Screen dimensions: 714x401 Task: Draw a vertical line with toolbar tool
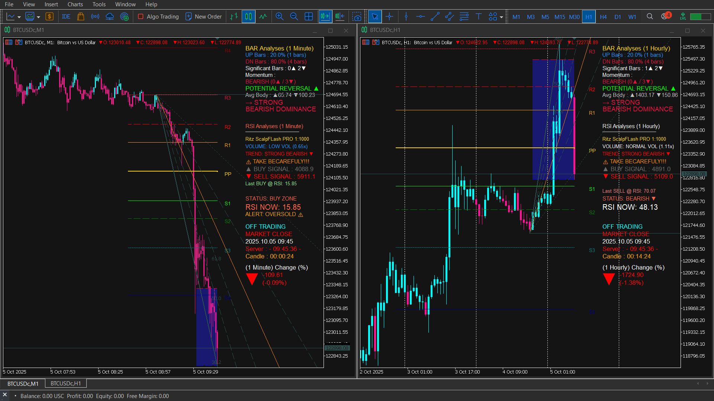point(406,17)
